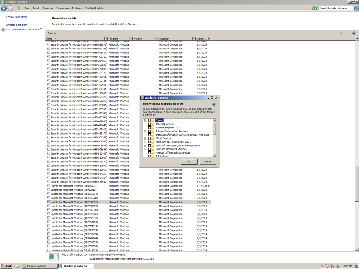Click the shield icon beside Turn Windows features

3,30
